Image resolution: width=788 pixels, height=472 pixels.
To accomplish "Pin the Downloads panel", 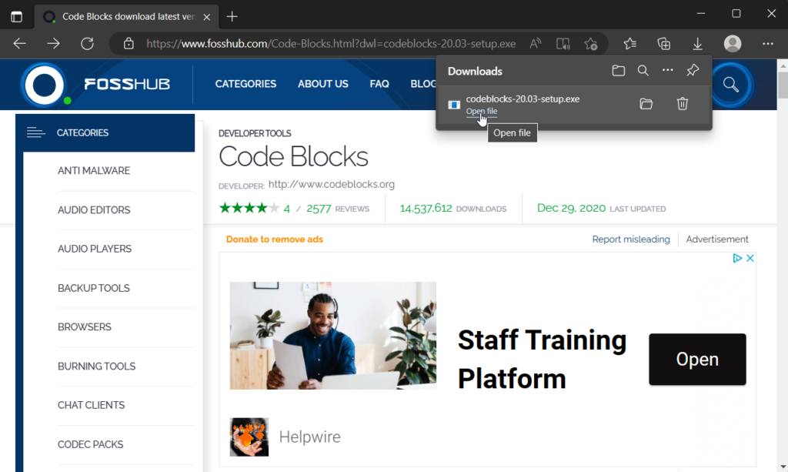I will point(693,70).
